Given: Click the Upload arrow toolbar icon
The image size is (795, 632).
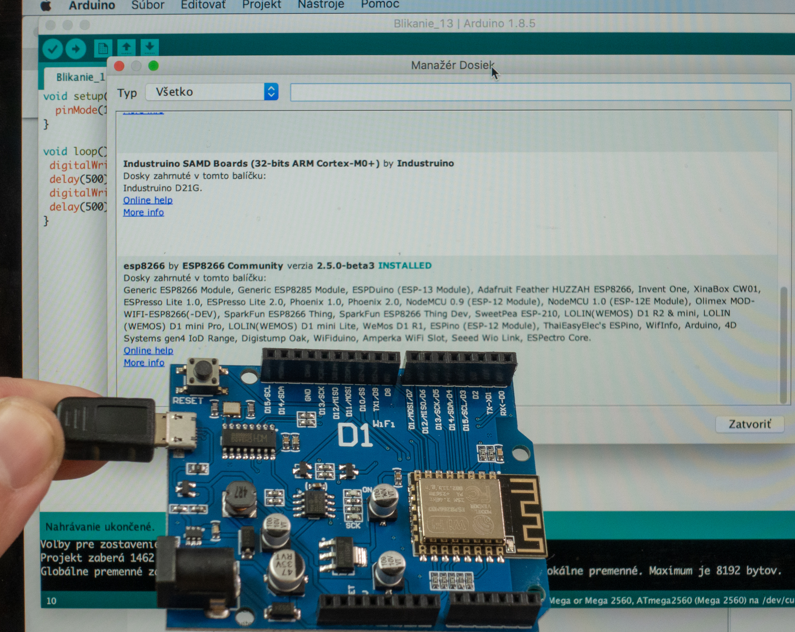Looking at the screenshot, I should click(75, 49).
